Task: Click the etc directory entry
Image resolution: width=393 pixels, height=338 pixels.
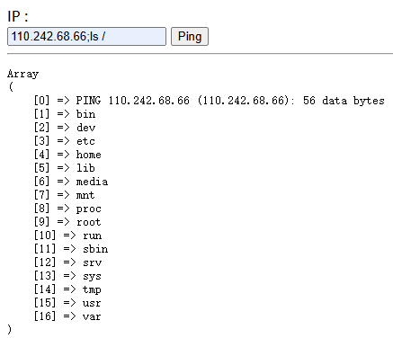Action: click(x=85, y=141)
